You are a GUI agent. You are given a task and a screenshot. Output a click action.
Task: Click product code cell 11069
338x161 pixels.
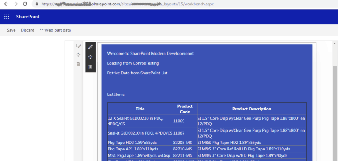(185, 121)
